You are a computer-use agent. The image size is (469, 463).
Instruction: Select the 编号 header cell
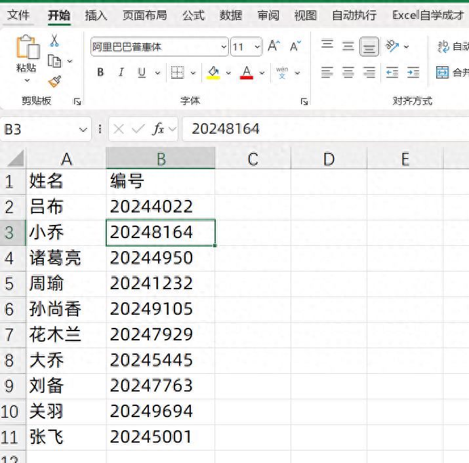(x=161, y=182)
